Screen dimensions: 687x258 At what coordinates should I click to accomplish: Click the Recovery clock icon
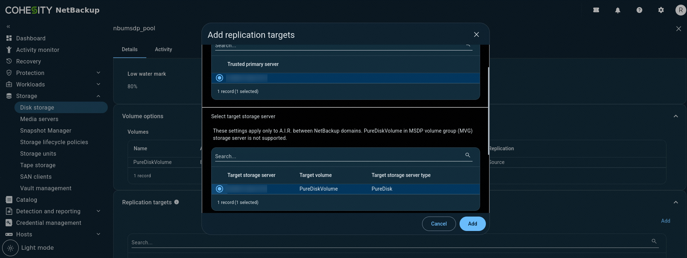point(9,61)
